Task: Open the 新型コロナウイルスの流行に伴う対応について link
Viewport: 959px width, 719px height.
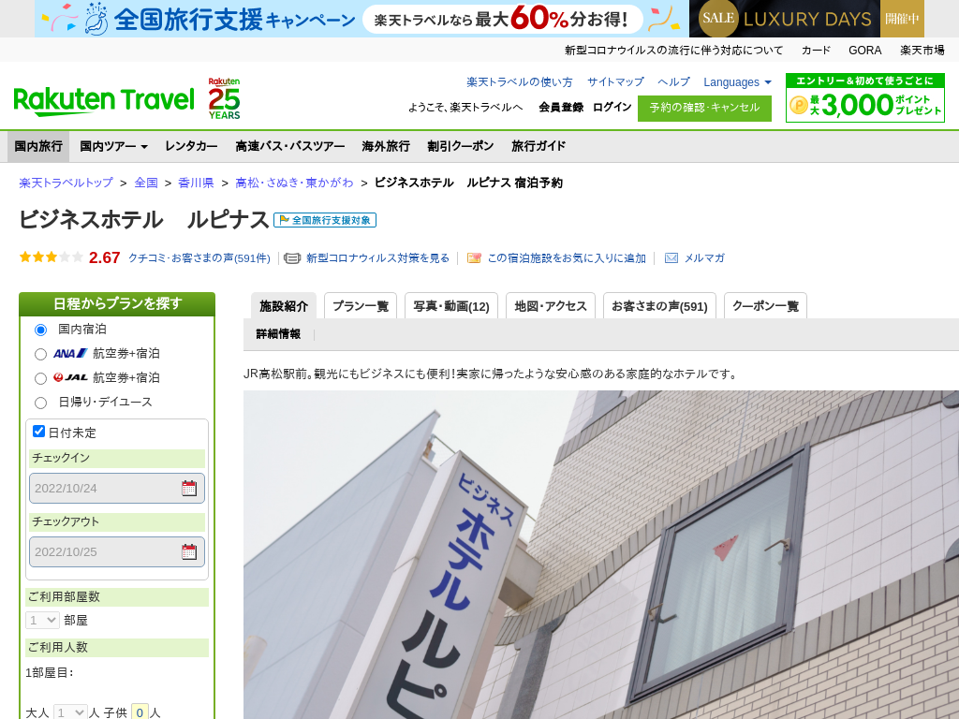Action: click(673, 51)
